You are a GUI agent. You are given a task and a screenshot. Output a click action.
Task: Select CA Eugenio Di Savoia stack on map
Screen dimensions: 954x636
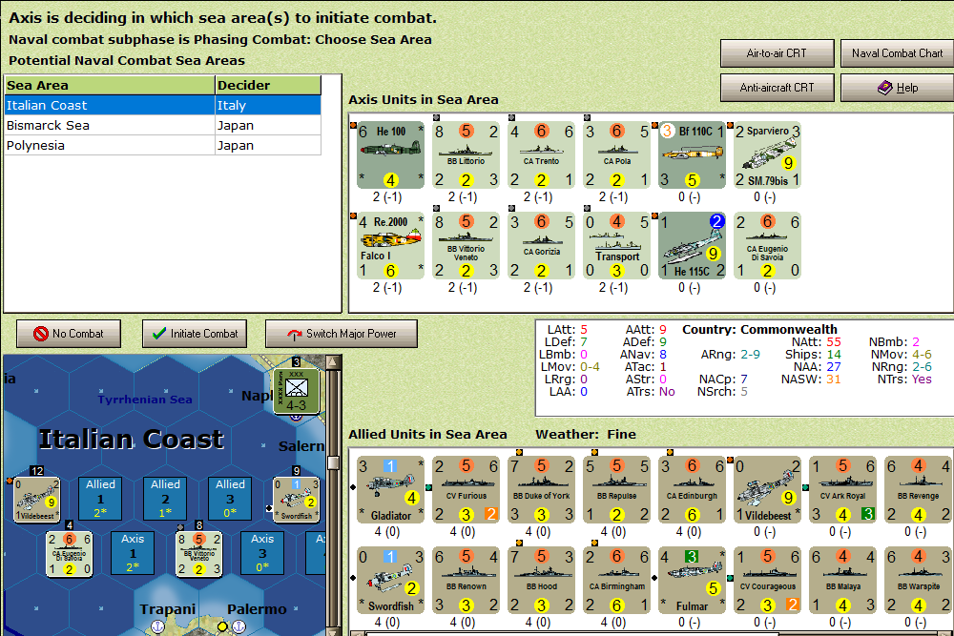(x=70, y=554)
